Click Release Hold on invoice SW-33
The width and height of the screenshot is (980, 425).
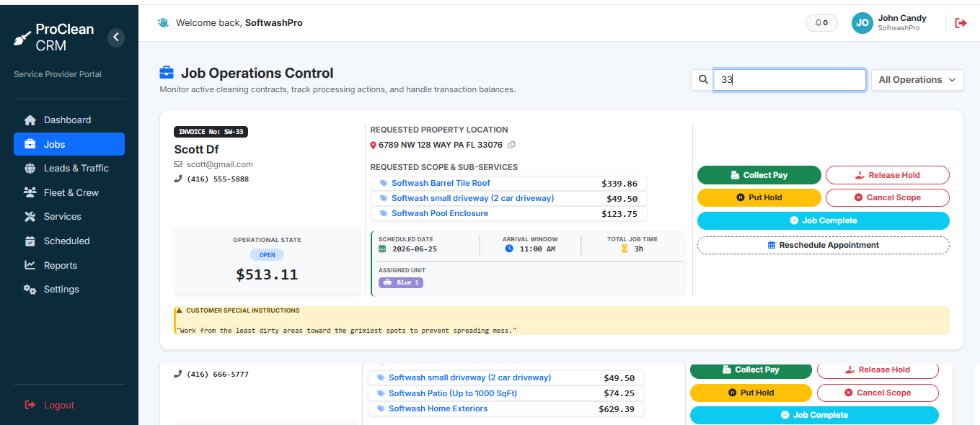click(x=888, y=175)
